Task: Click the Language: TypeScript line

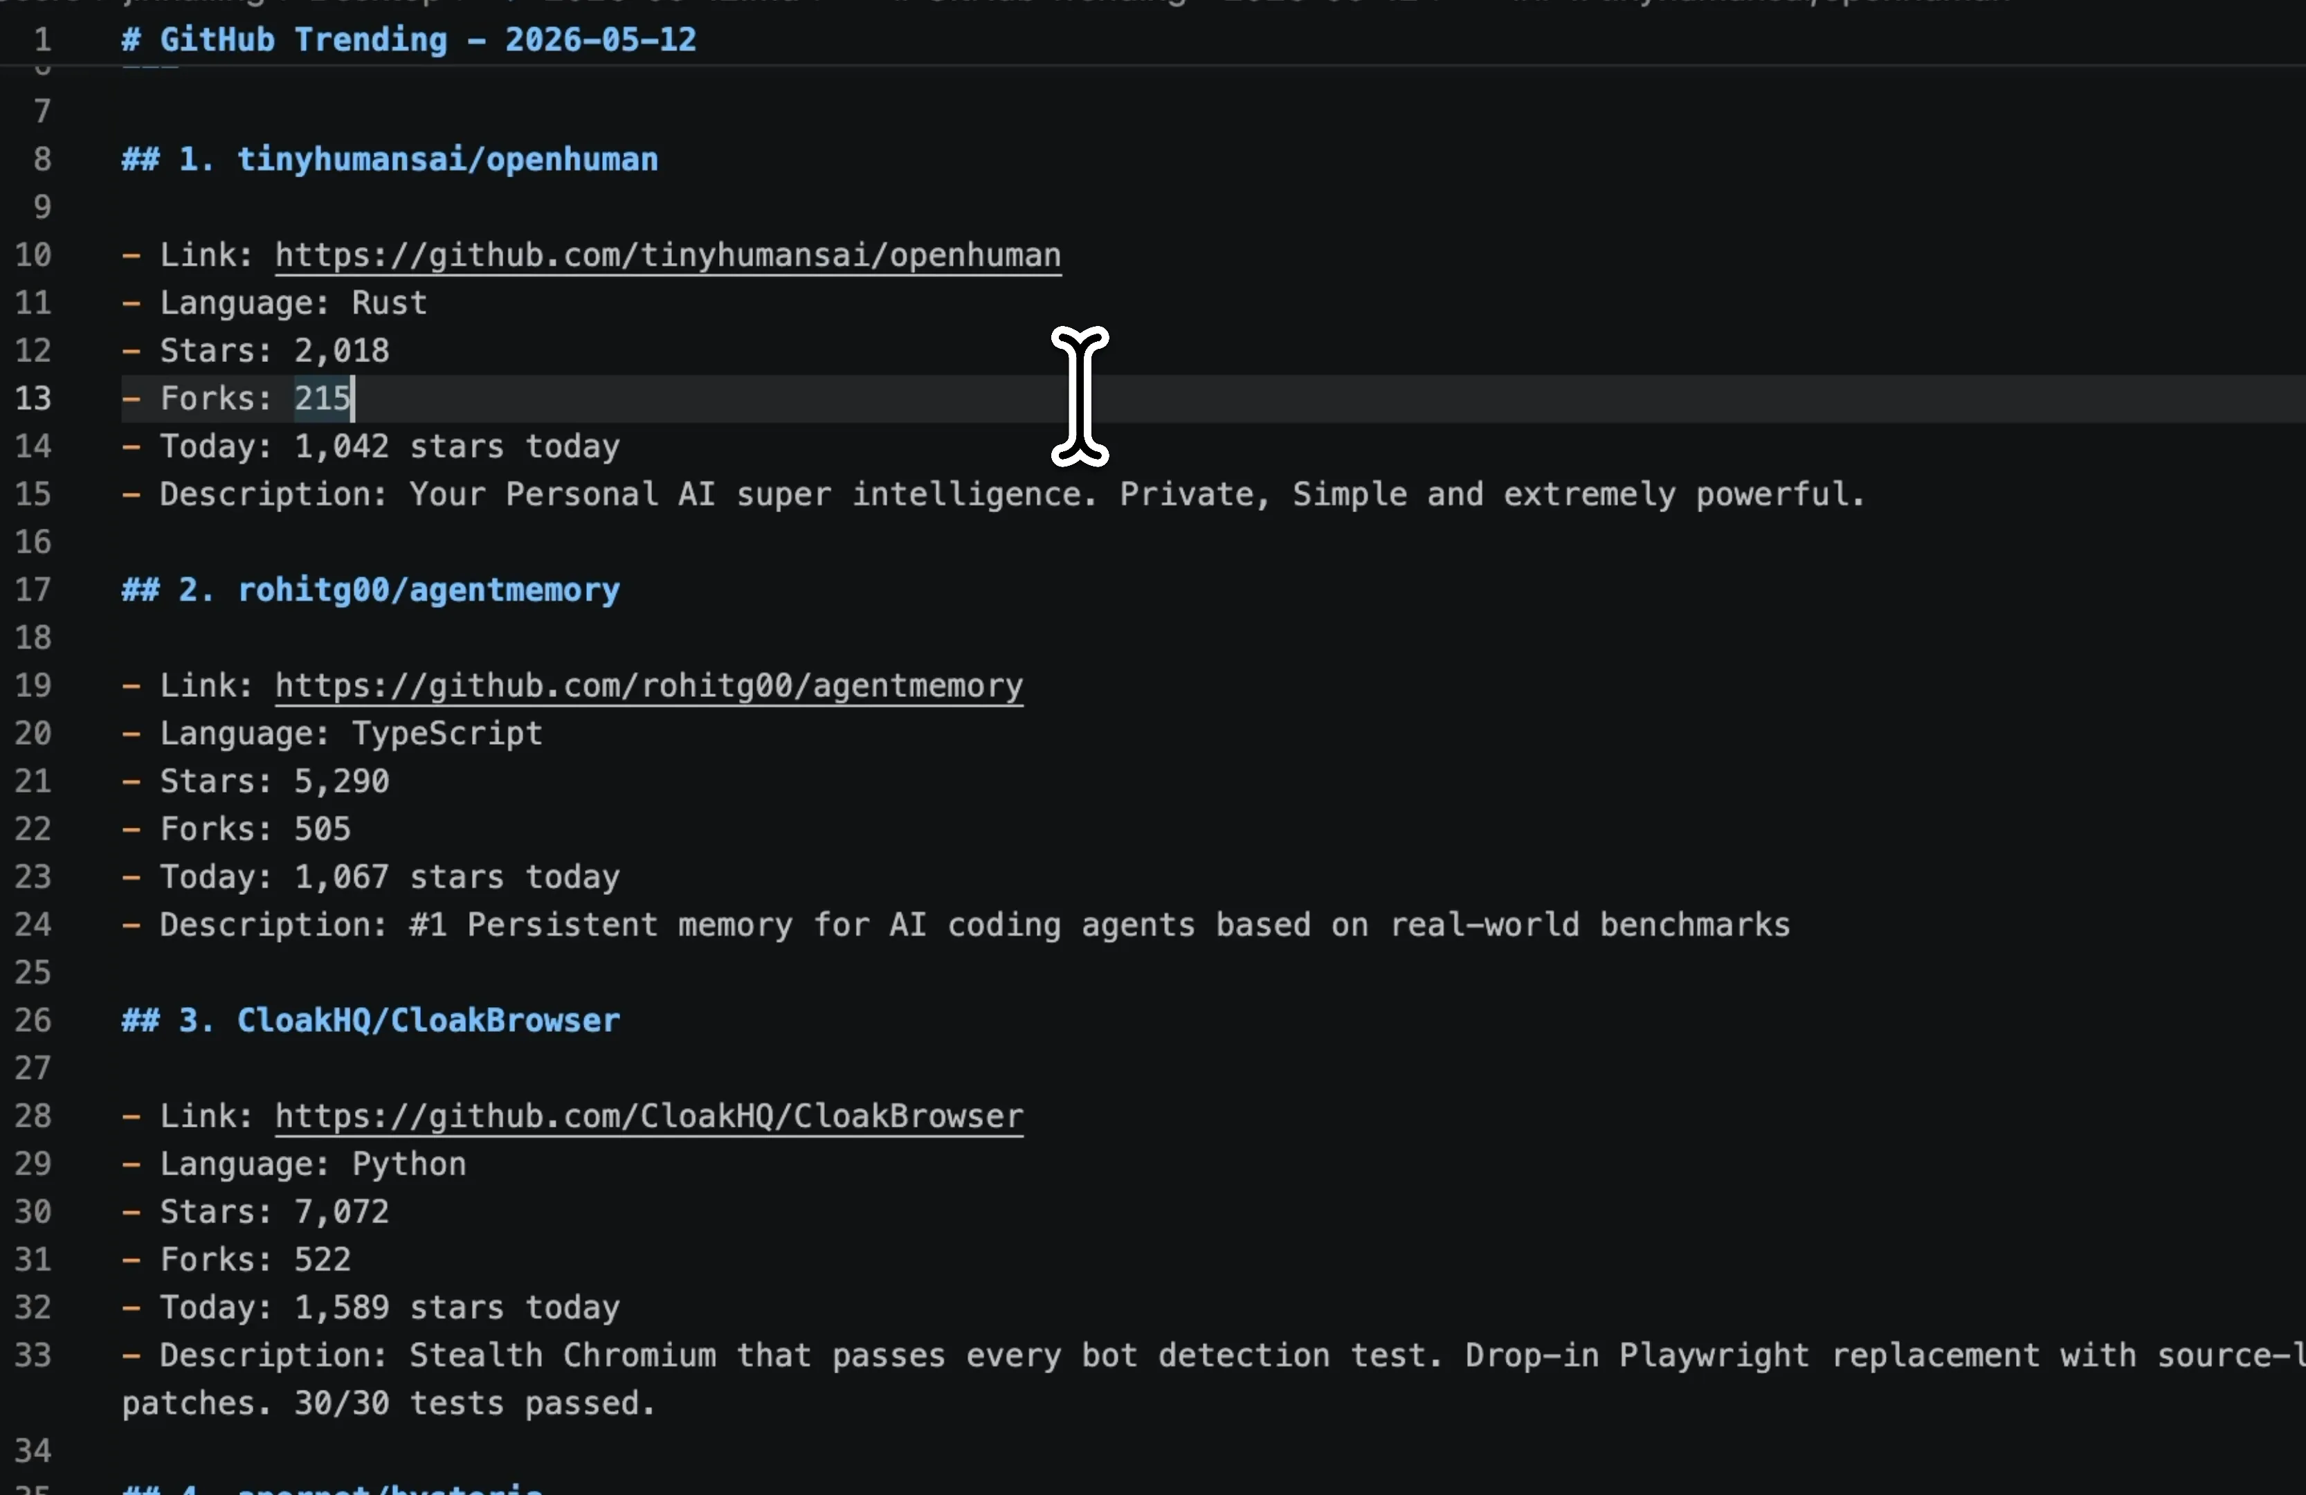Action: click(x=332, y=734)
